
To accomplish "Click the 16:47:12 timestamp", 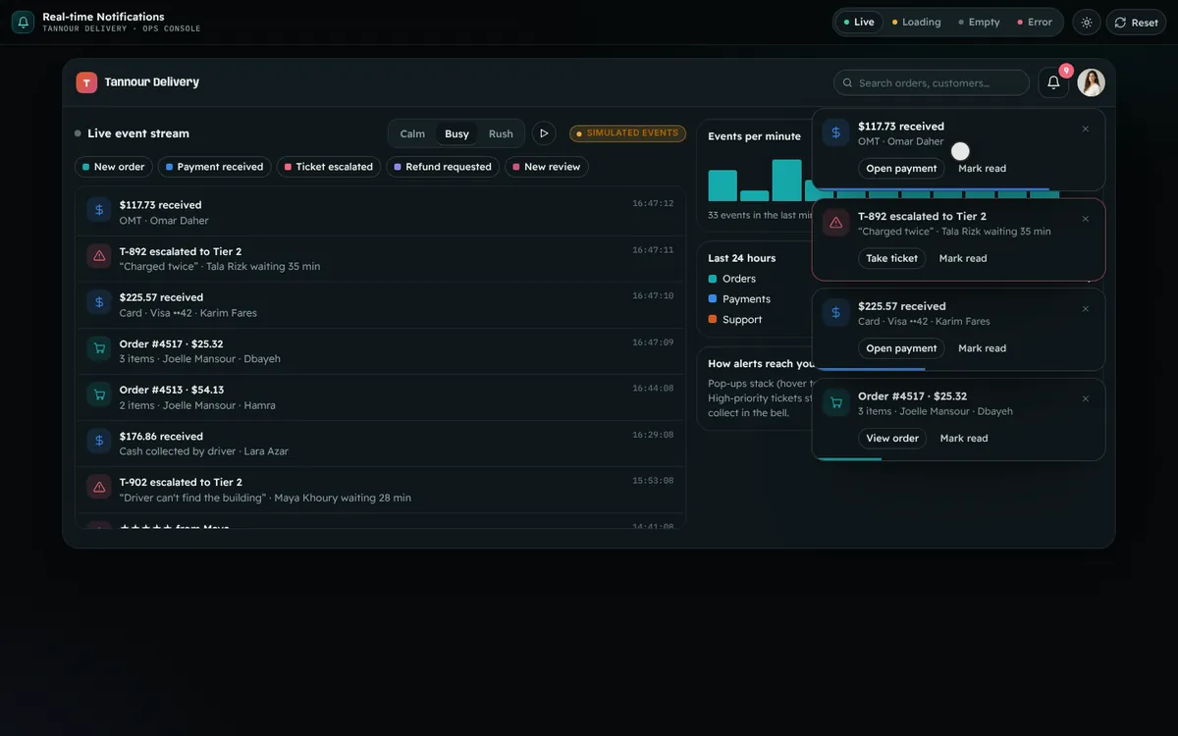I will tap(653, 204).
